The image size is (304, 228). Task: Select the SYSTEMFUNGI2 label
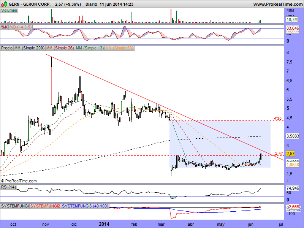45,206
